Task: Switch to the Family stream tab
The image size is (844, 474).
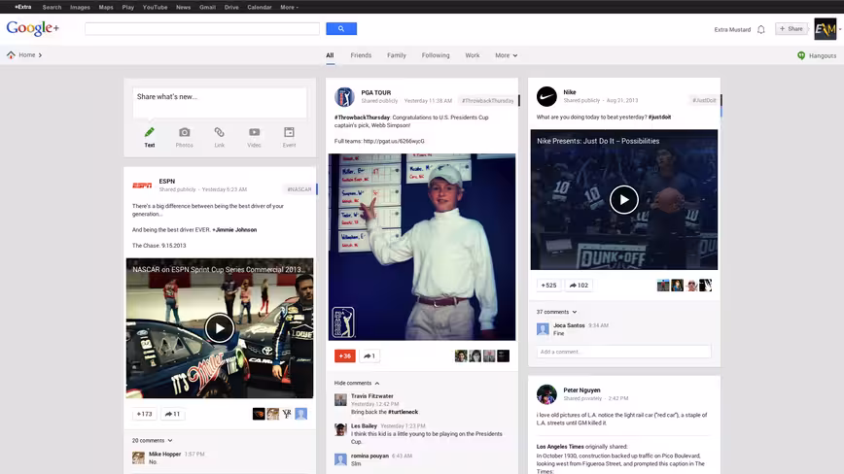Action: pos(397,55)
